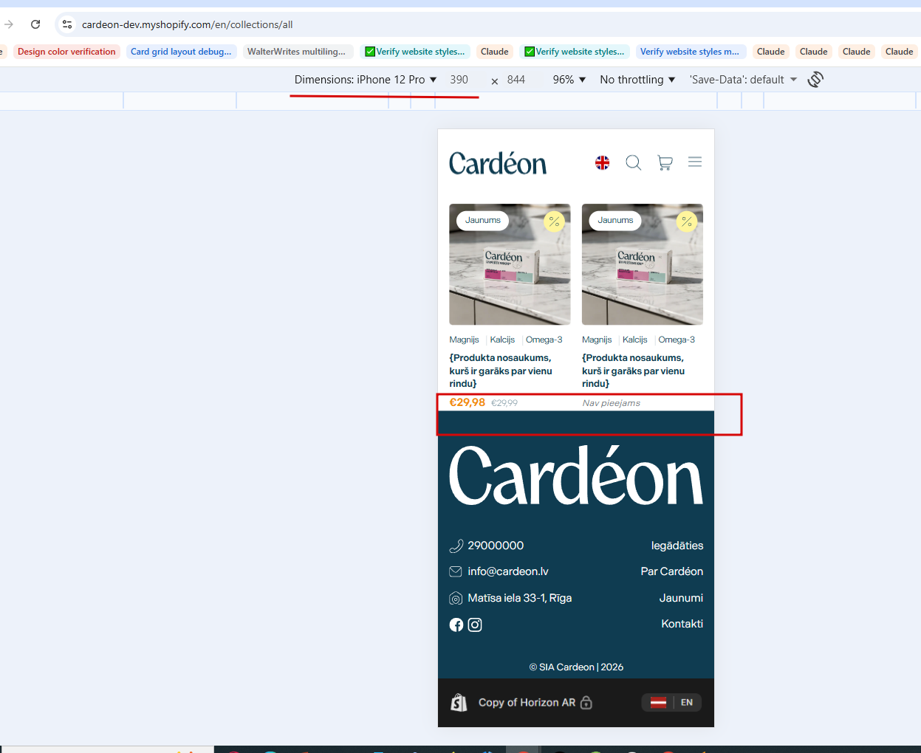Image resolution: width=921 pixels, height=753 pixels.
Task: Click the 'Nav pieejams' availability text
Action: (x=612, y=403)
